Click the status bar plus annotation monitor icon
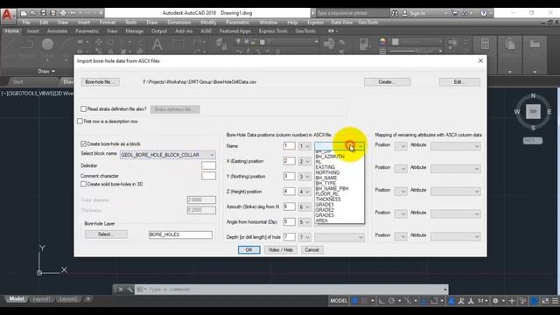560x315 pixels. tap(512, 301)
